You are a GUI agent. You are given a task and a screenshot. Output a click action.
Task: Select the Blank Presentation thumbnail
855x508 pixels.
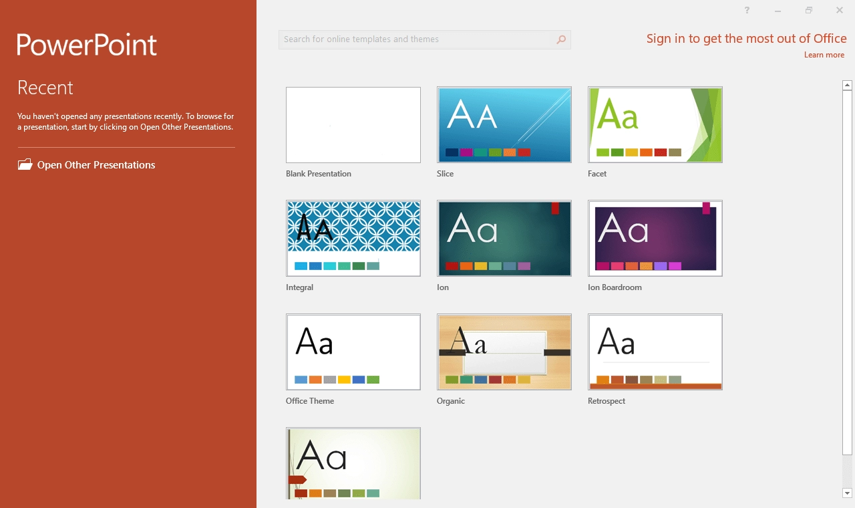coord(353,125)
